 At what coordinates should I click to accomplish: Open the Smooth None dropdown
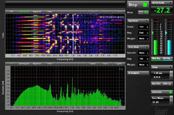click(x=144, y=53)
